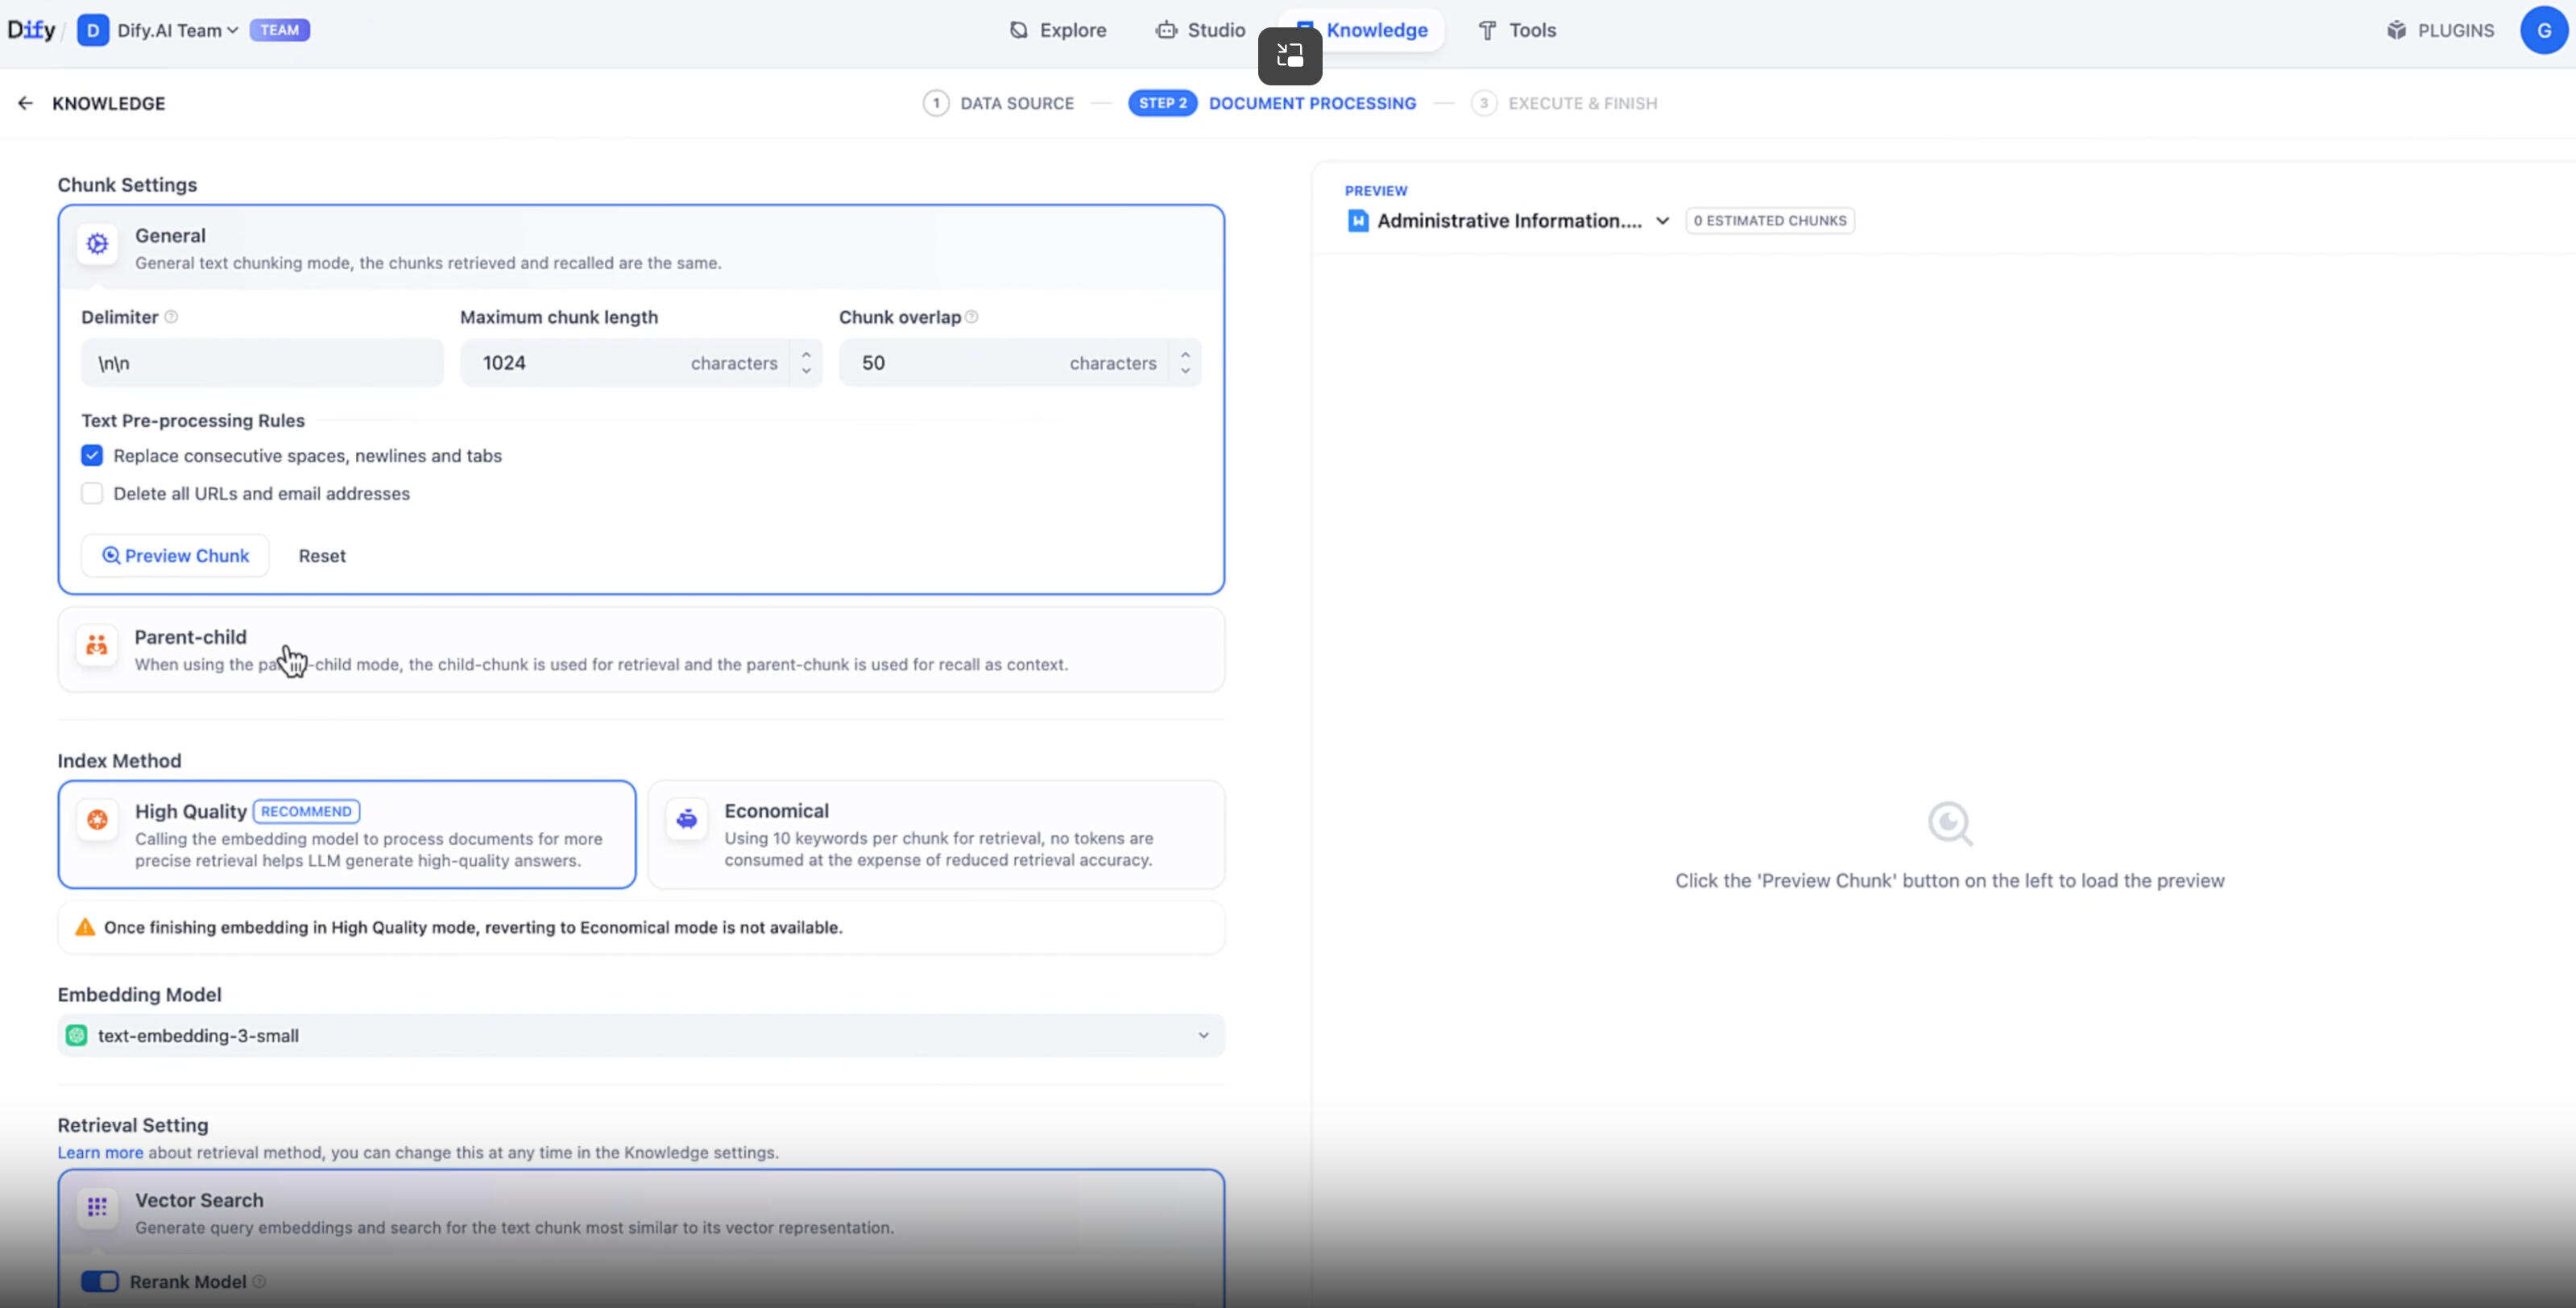Go back using the Knowledge arrow
The width and height of the screenshot is (2576, 1308).
pos(25,103)
